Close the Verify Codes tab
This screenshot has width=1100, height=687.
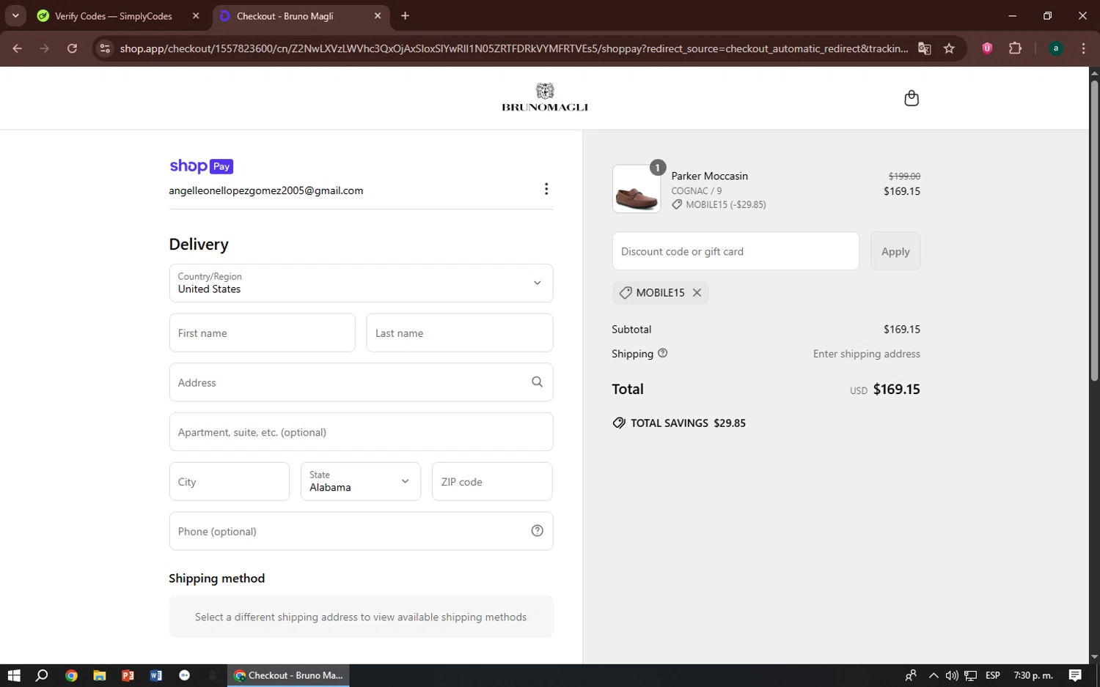click(196, 15)
